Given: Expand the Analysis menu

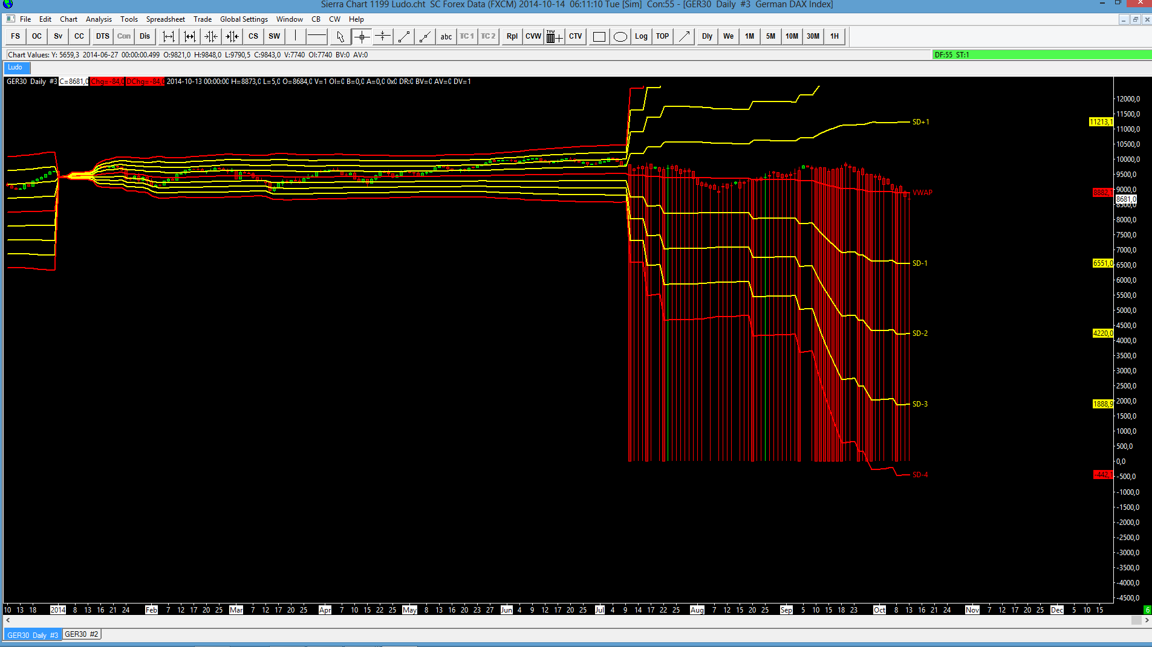Looking at the screenshot, I should 99,19.
